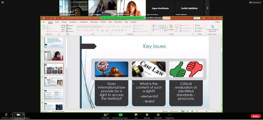Viewport: 263px width, 120px height.
Task: Expand video options arrow beside camera
Action: point(23,114)
